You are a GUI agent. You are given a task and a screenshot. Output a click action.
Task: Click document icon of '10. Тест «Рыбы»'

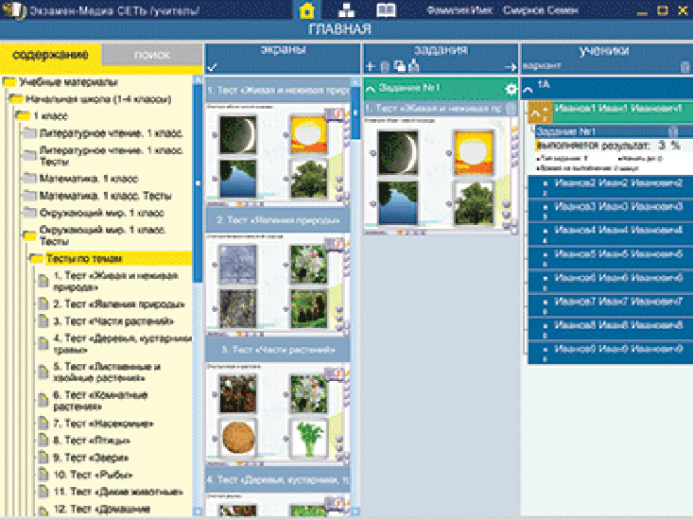click(x=43, y=475)
